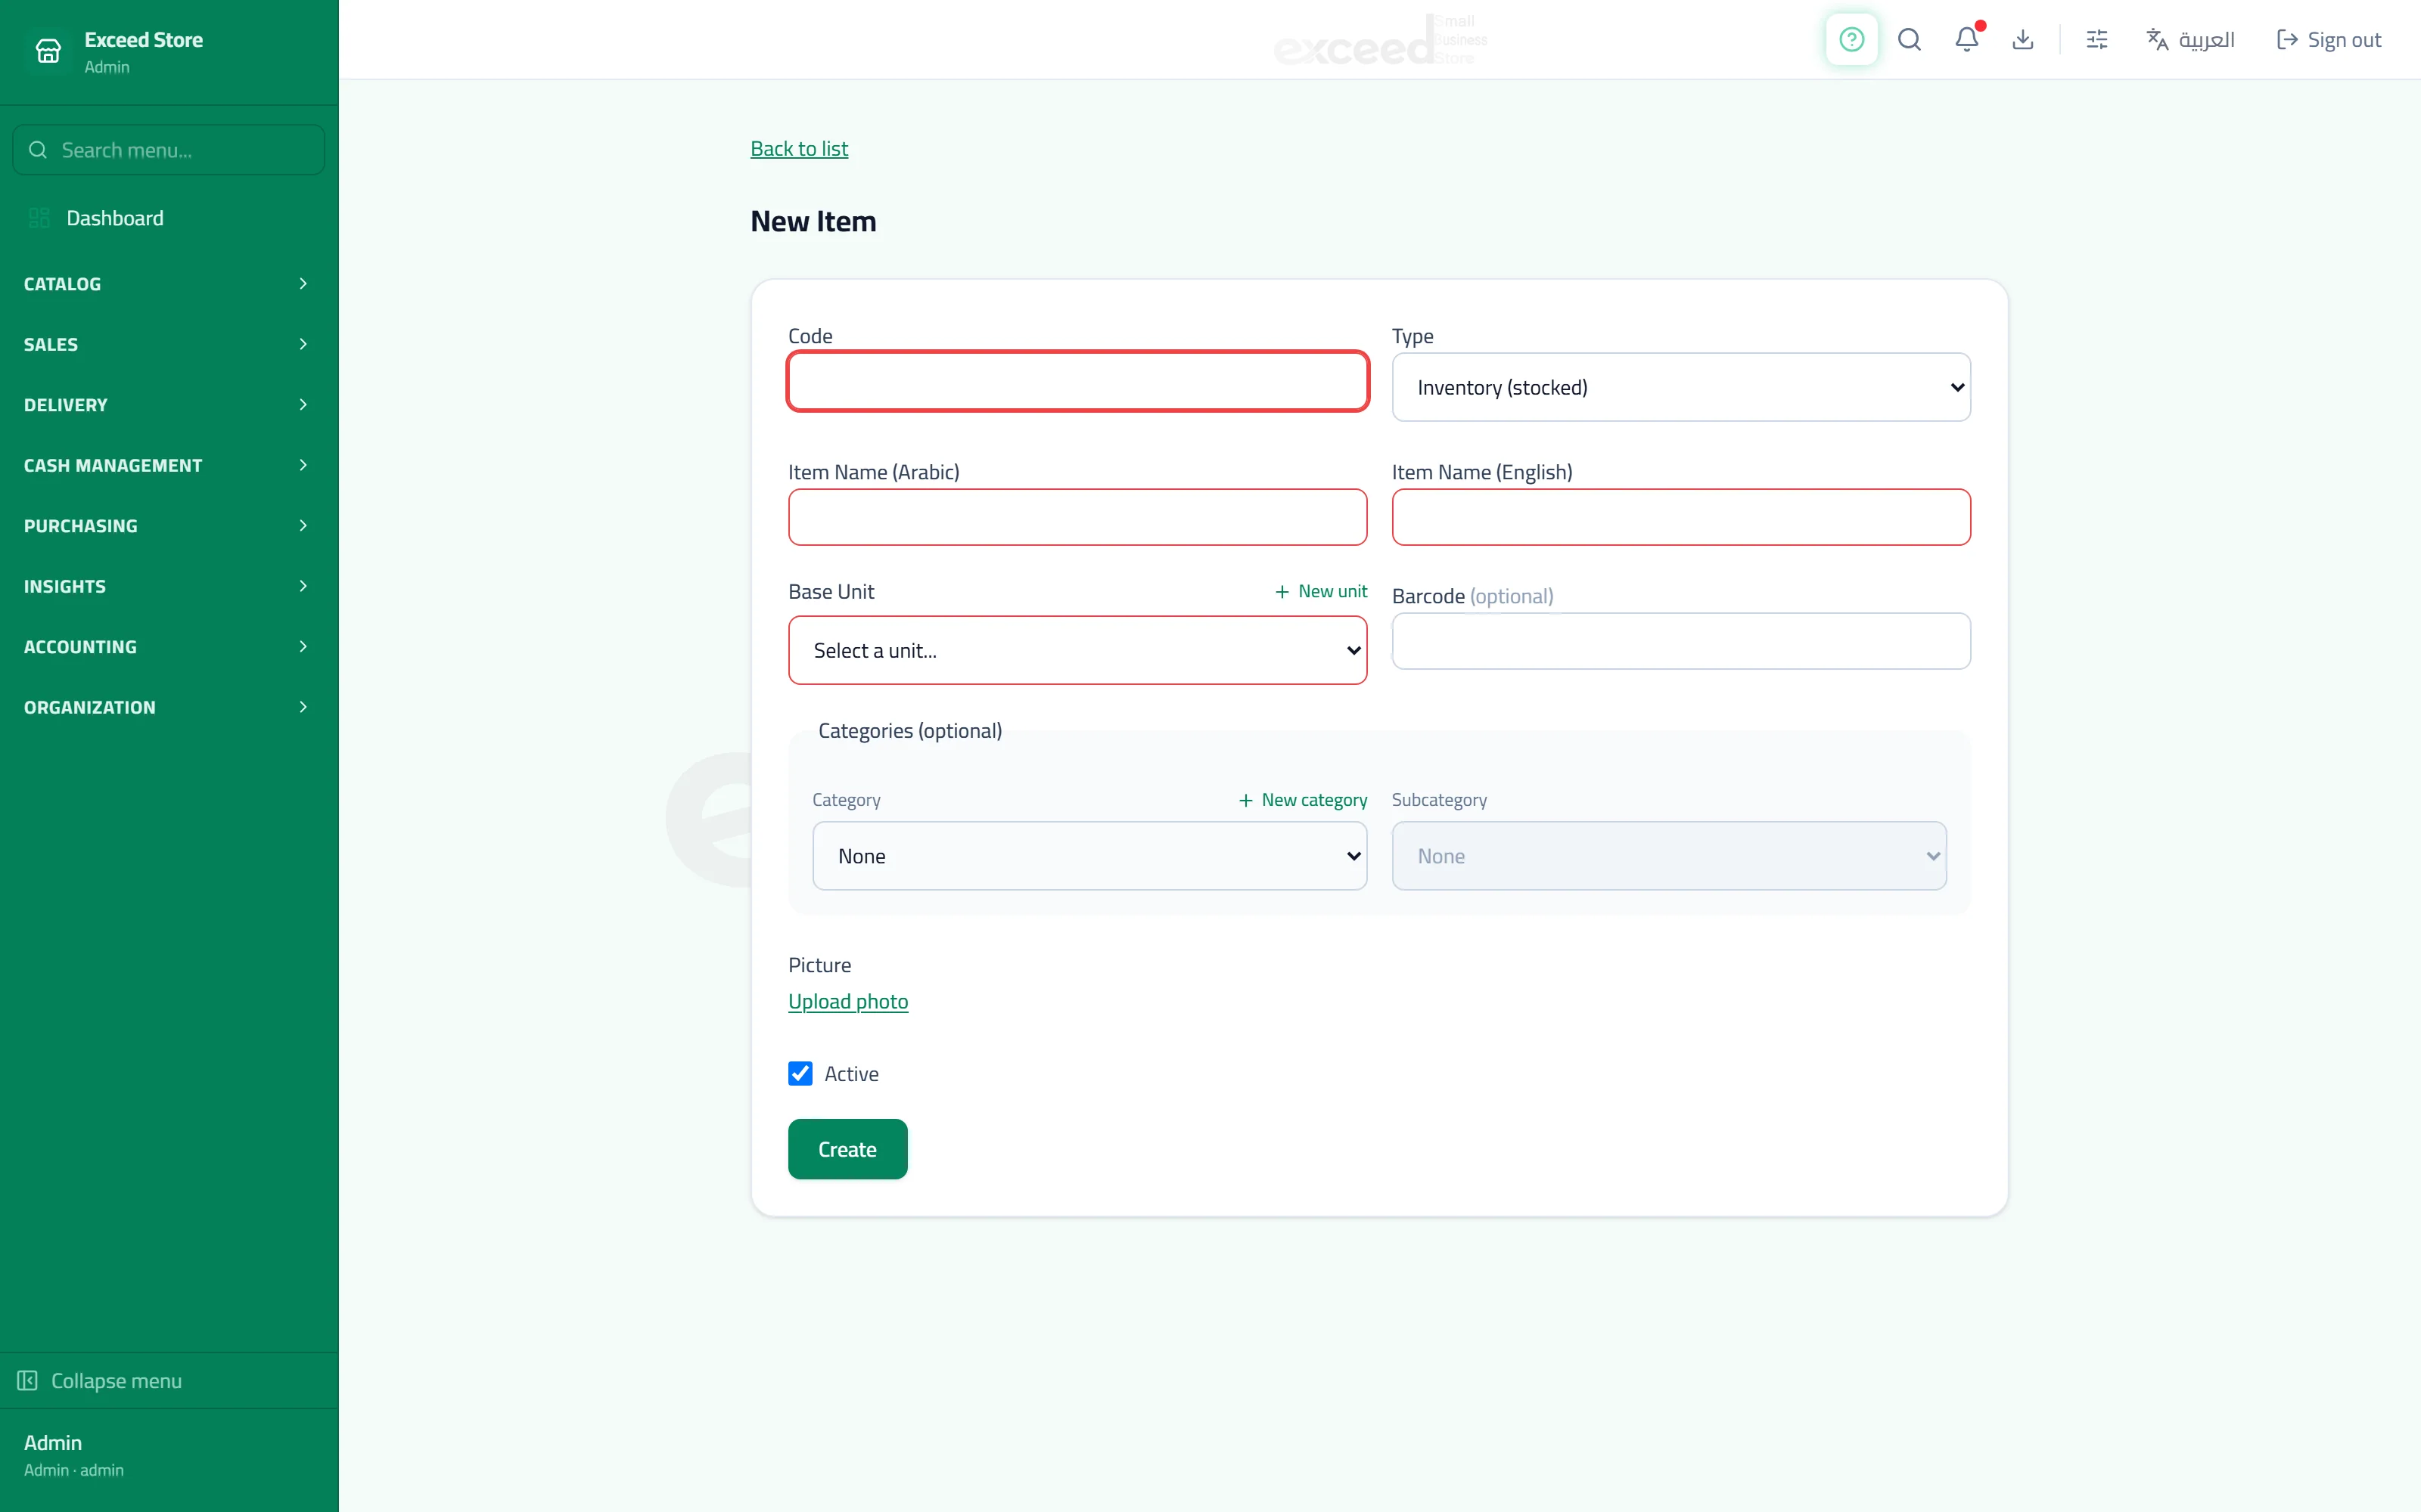
Task: Expand the SALES section
Action: pyautogui.click(x=168, y=344)
